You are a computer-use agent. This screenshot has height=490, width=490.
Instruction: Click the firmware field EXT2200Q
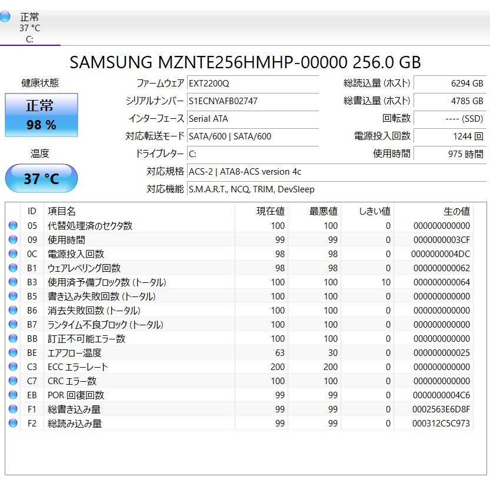point(253,84)
